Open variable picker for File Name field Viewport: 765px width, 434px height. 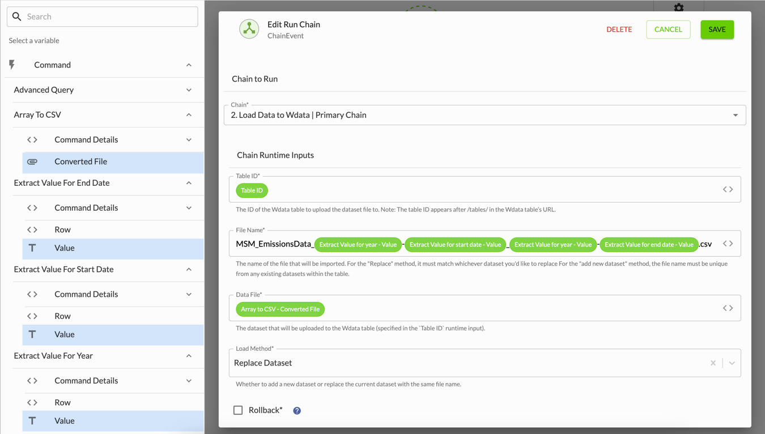click(728, 244)
